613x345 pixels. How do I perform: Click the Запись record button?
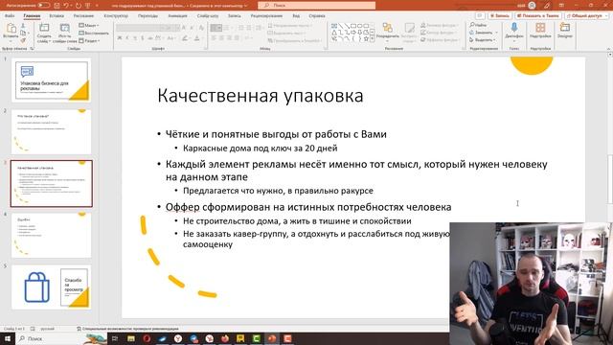pyautogui.click(x=500, y=15)
